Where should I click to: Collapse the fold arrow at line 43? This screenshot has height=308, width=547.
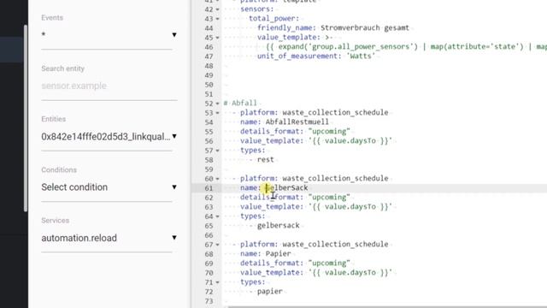tap(218, 19)
